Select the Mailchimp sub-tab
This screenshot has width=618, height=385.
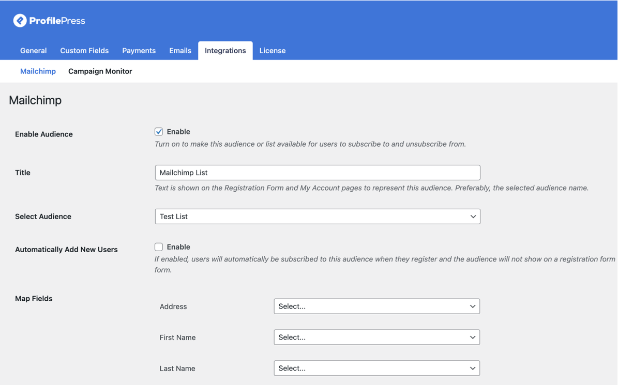tap(38, 71)
